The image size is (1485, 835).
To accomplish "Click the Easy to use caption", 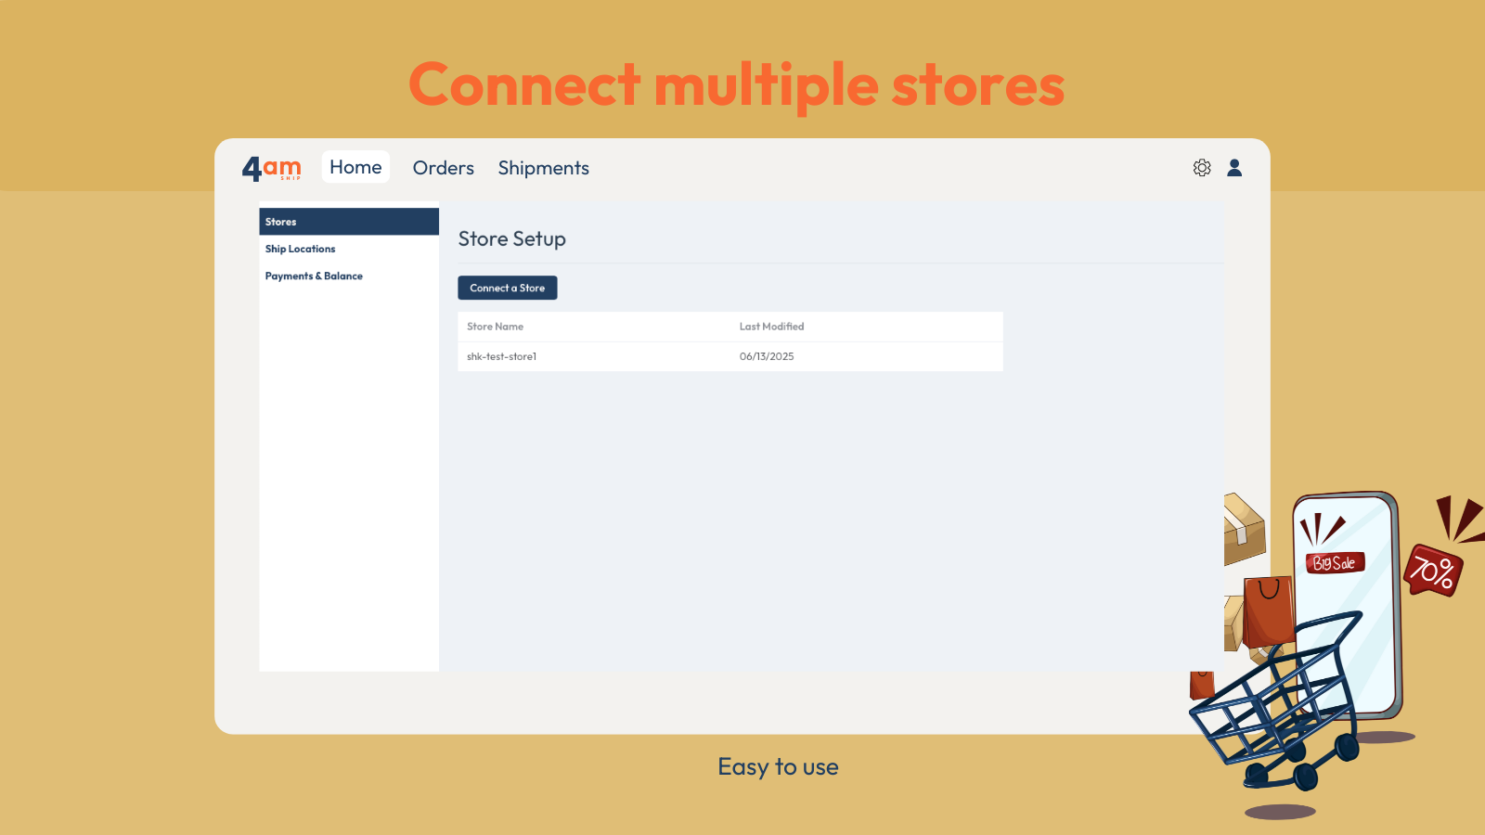I will [x=778, y=766].
